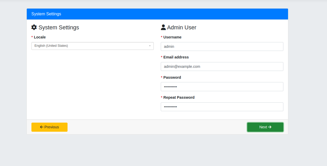Click the Email address field label
327x166 pixels.
pyautogui.click(x=176, y=57)
